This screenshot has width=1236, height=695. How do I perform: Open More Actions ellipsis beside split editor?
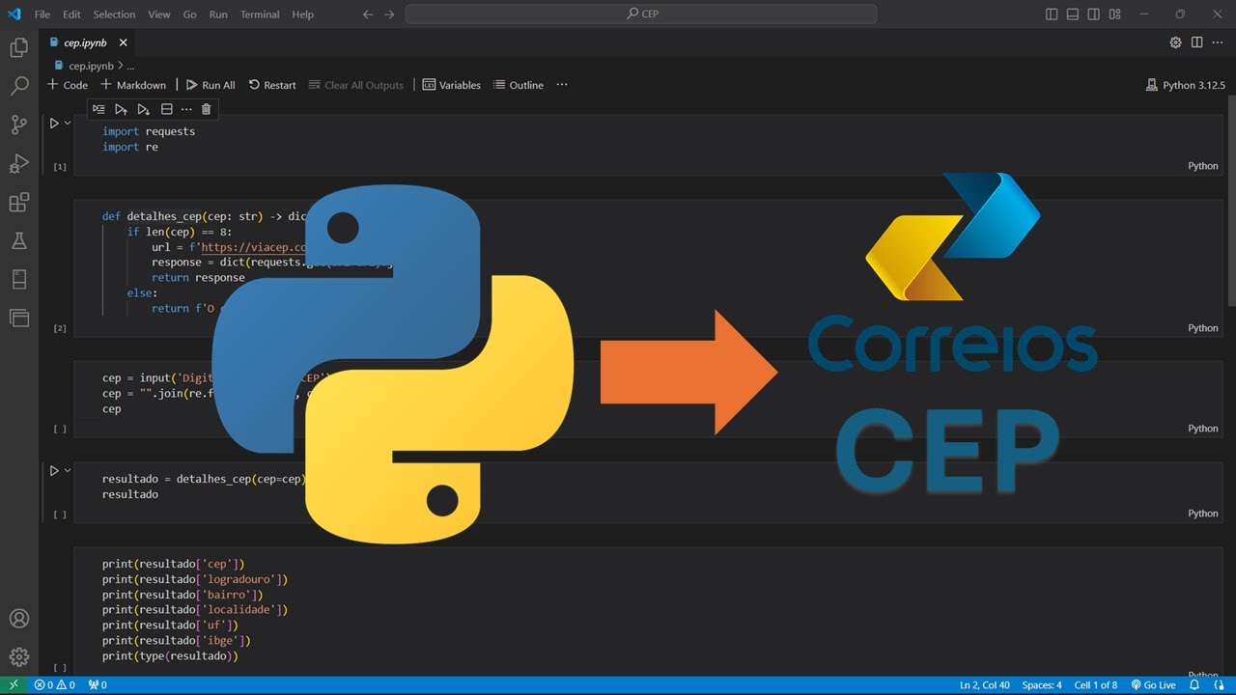point(1218,42)
